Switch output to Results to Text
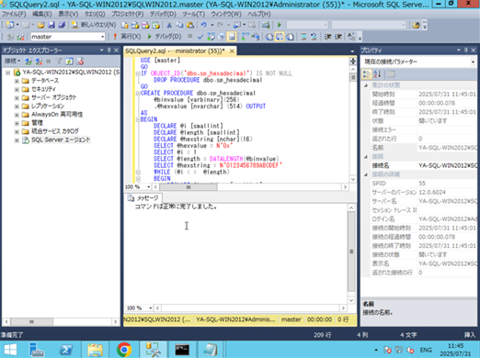480x358 pixels. [269, 37]
